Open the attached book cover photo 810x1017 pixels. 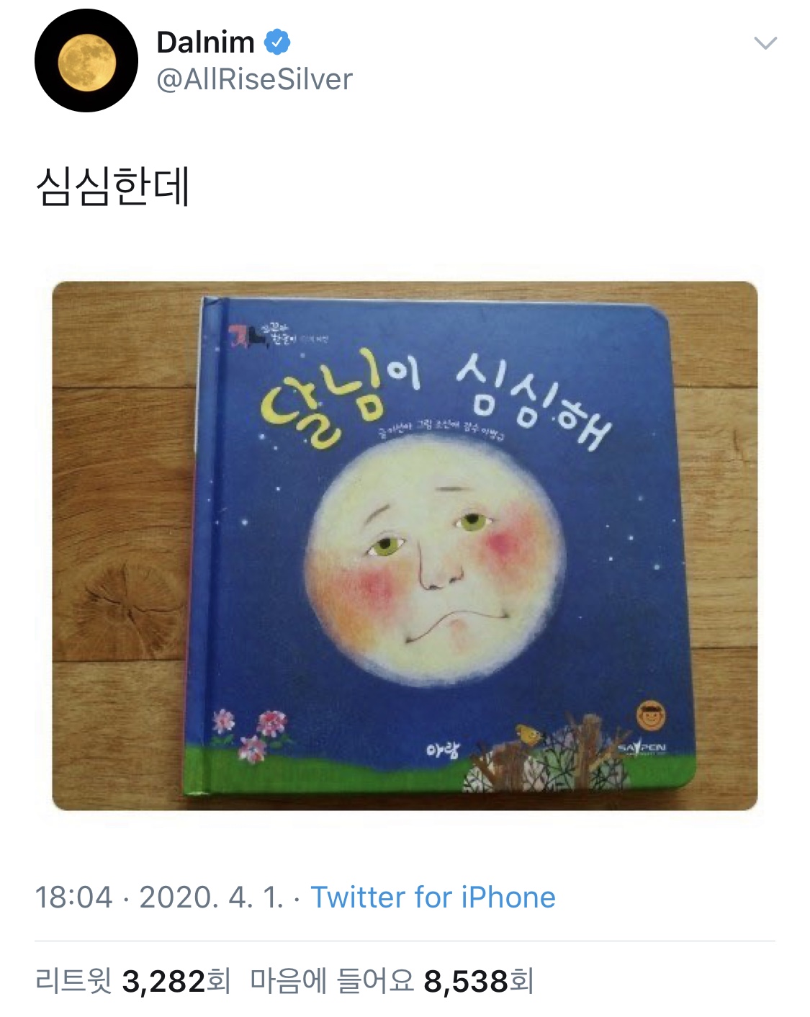(405, 545)
